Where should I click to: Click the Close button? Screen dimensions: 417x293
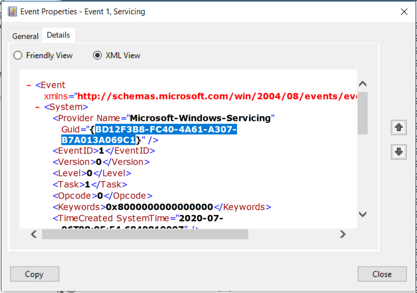click(x=382, y=274)
